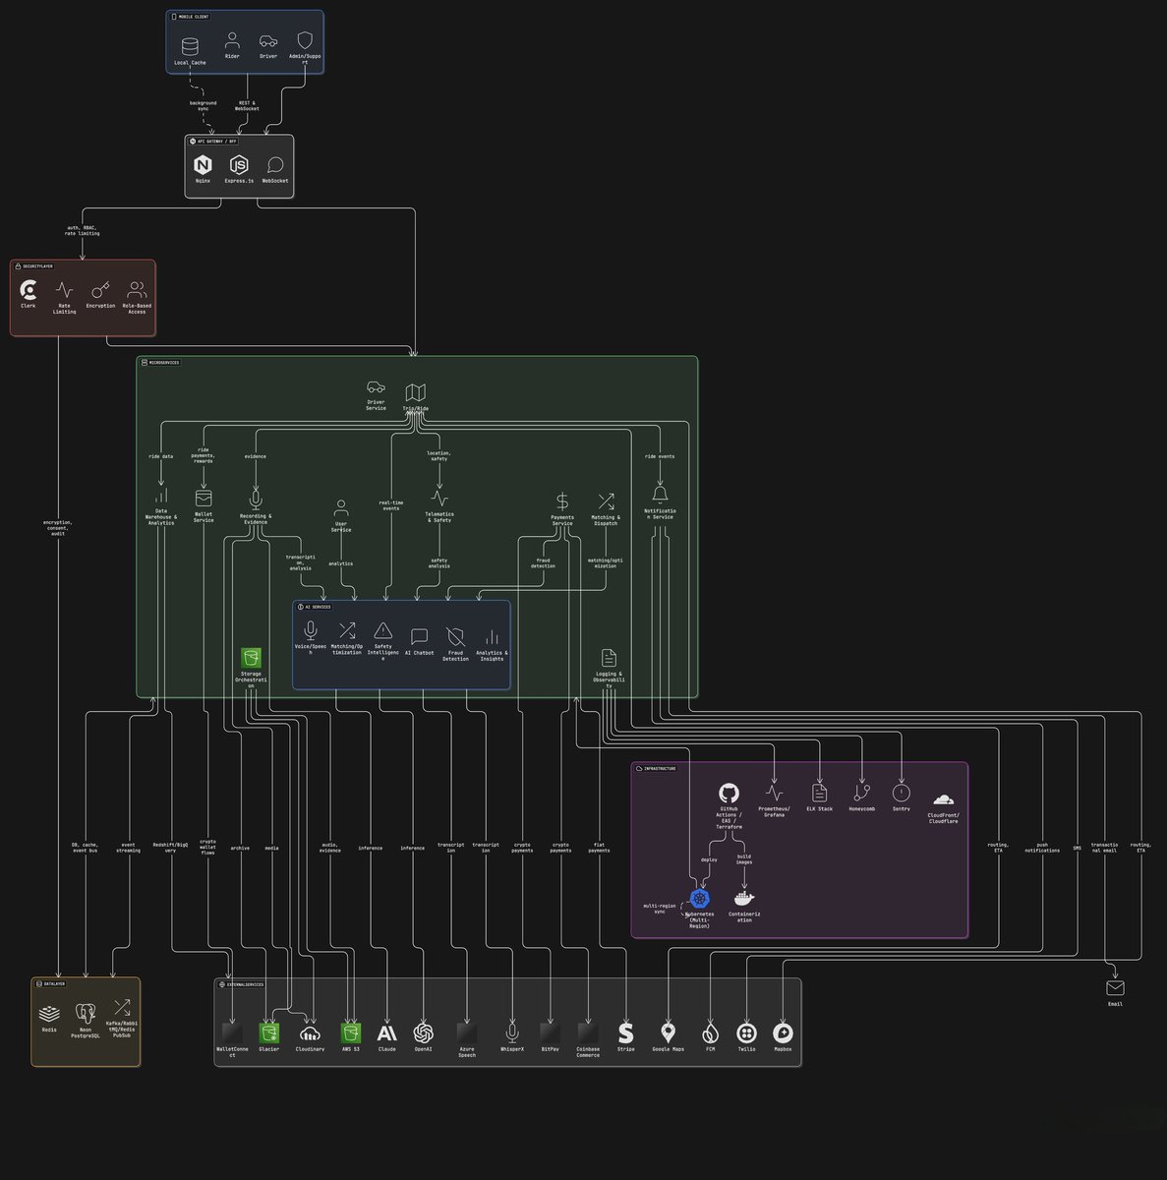The width and height of the screenshot is (1167, 1180).
Task: Click the Stripe S logo
Action: [x=626, y=1032]
